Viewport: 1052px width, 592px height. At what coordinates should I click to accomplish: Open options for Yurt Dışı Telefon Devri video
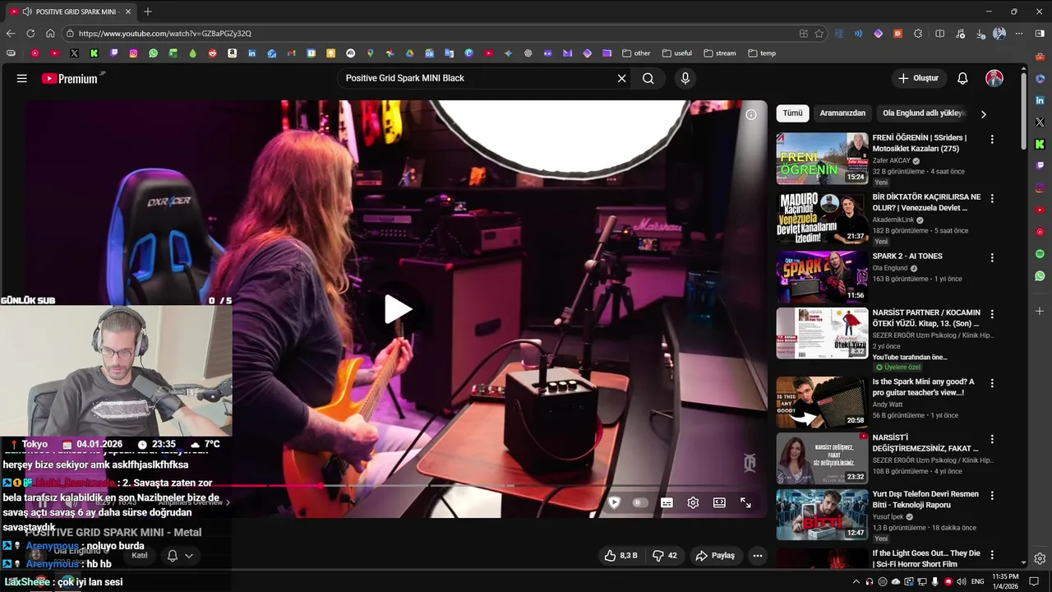pos(992,496)
